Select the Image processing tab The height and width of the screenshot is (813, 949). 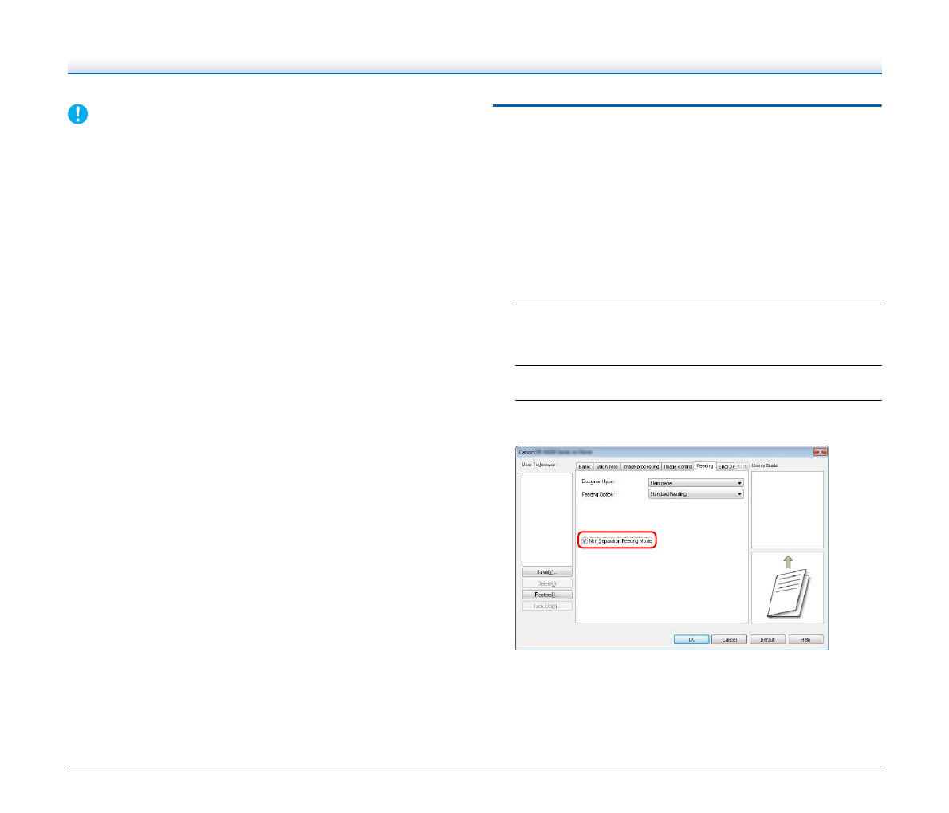[641, 466]
